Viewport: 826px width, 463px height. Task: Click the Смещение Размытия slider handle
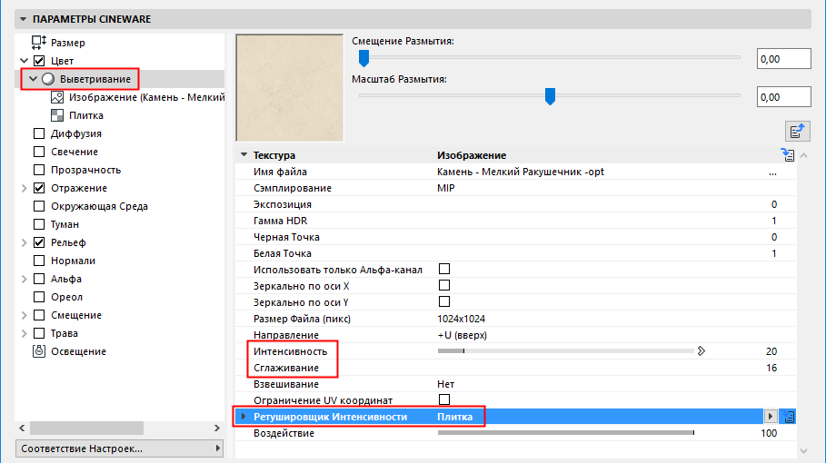coord(363,58)
